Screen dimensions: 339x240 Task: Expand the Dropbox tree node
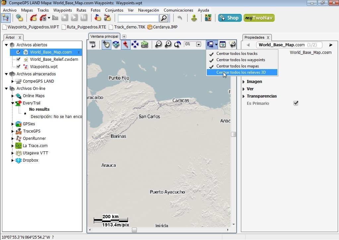tap(13, 160)
